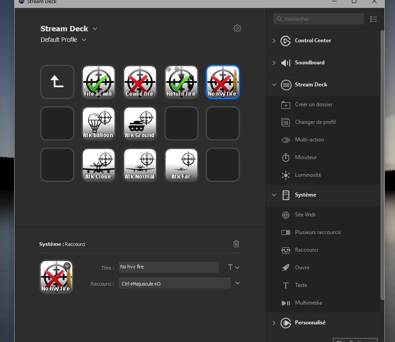Open the Default Profile dropdown
Image resolution: width=395 pixels, height=342 pixels.
point(84,40)
